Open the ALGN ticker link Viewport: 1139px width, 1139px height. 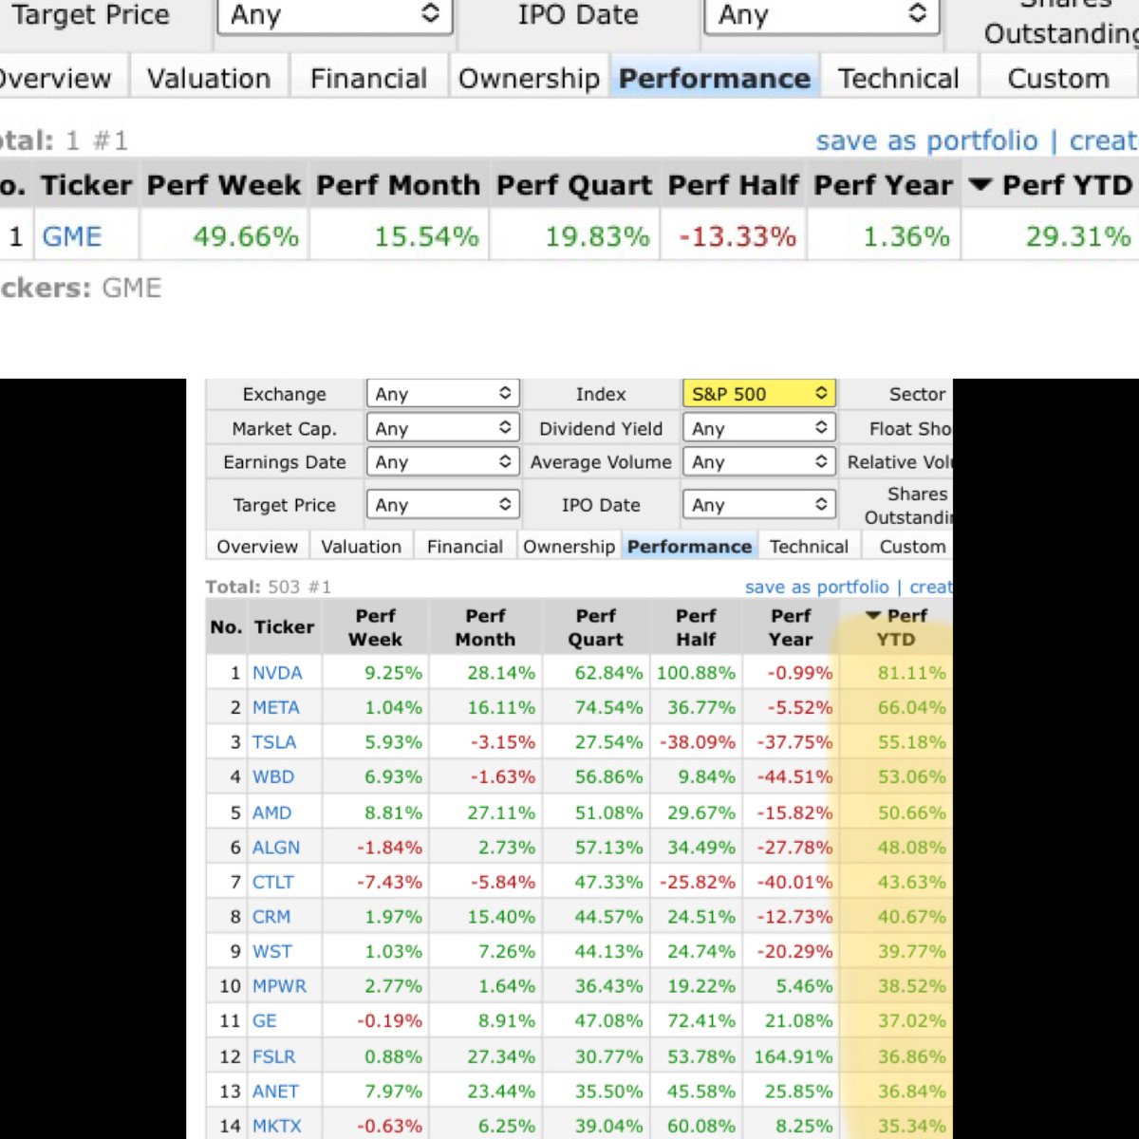click(x=275, y=848)
